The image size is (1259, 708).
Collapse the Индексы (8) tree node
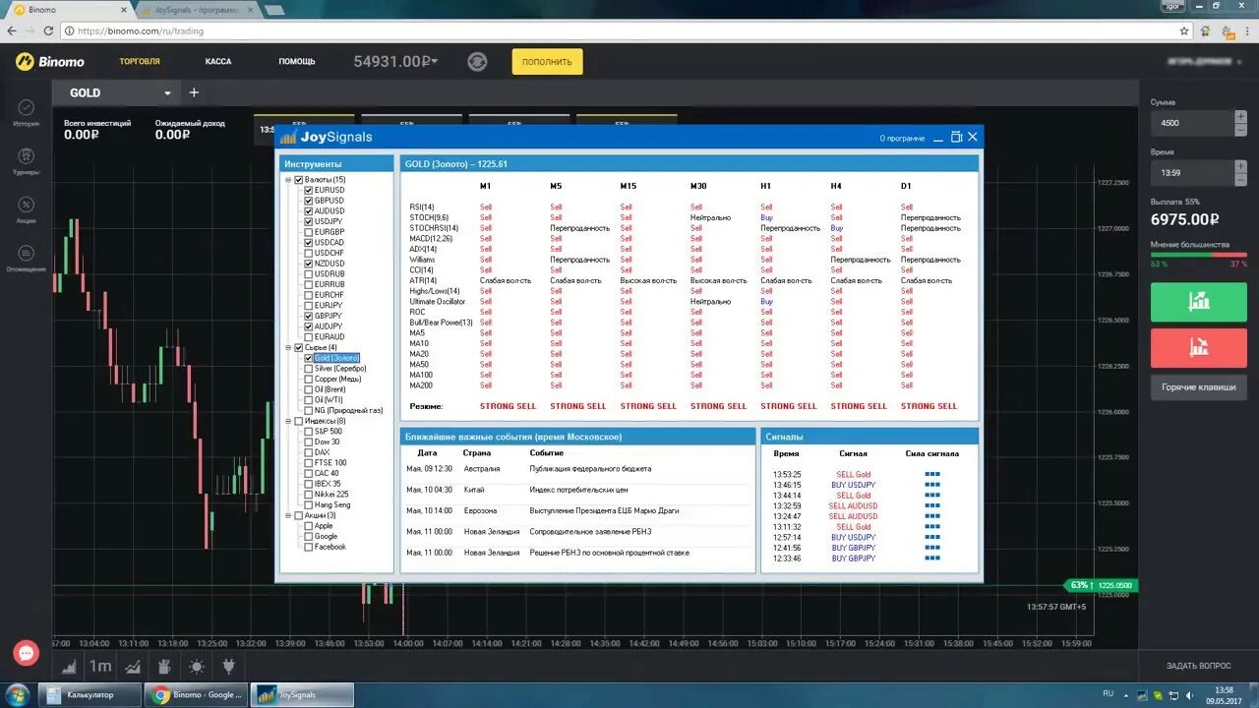click(x=288, y=421)
